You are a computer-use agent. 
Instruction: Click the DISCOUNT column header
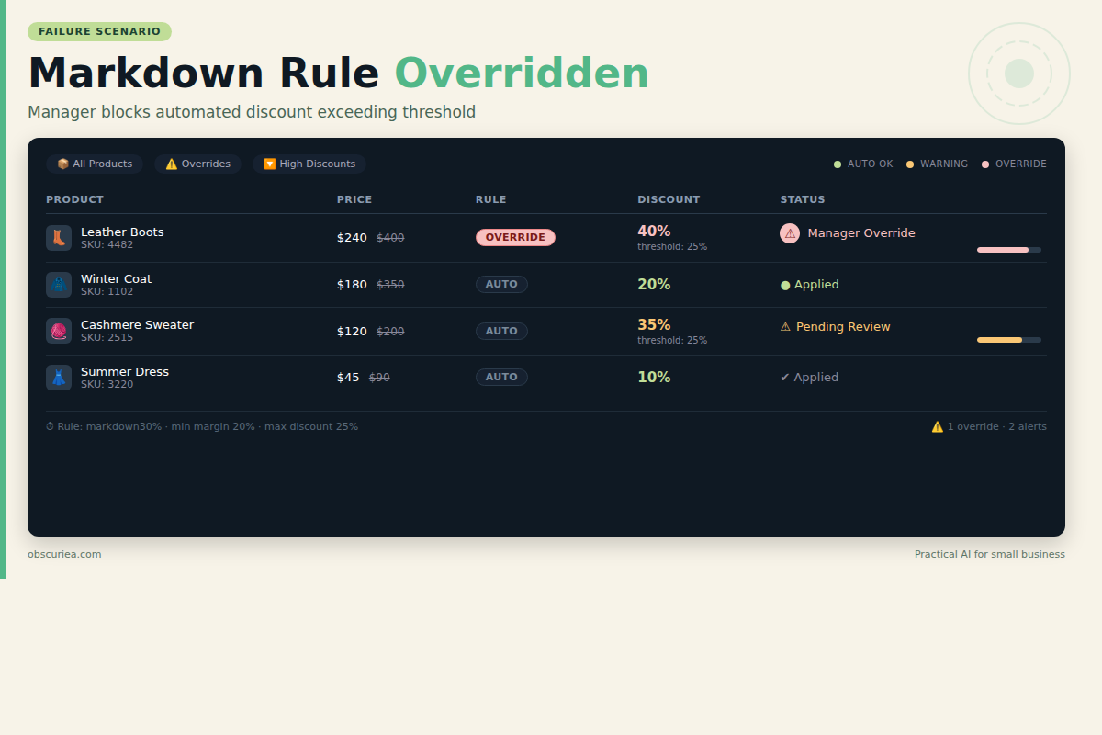click(669, 199)
